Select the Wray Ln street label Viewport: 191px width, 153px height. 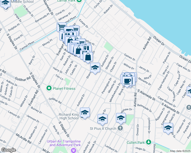(x=166, y=70)
